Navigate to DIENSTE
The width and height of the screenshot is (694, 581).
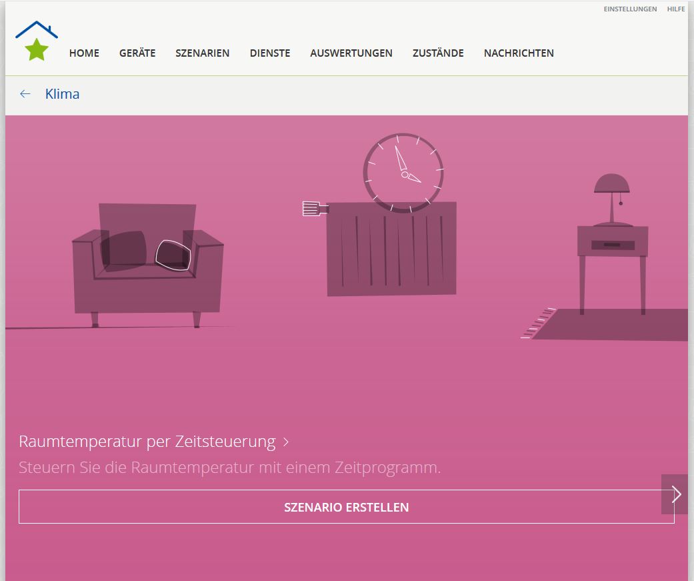[270, 53]
